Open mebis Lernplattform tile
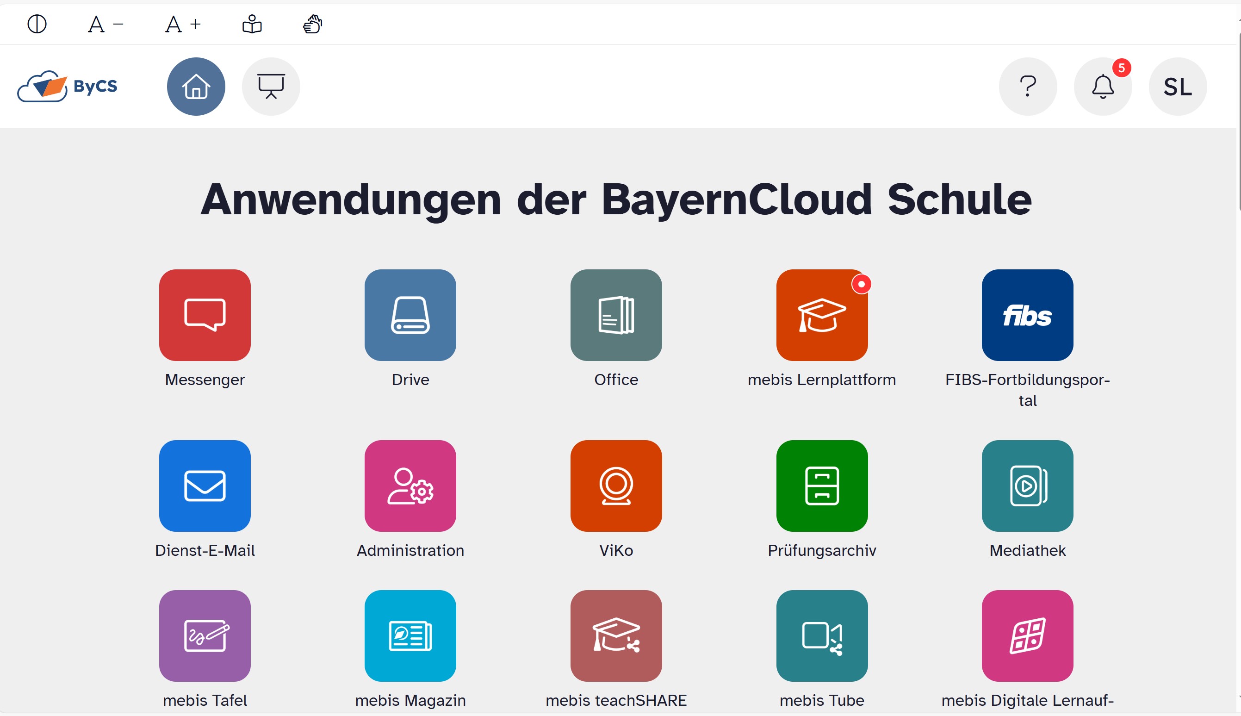1241x716 pixels. click(821, 315)
